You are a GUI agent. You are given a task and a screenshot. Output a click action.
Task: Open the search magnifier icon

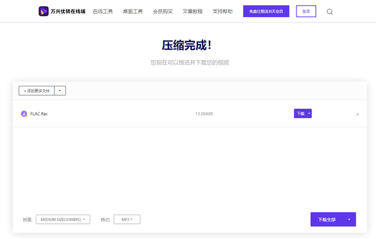click(330, 11)
